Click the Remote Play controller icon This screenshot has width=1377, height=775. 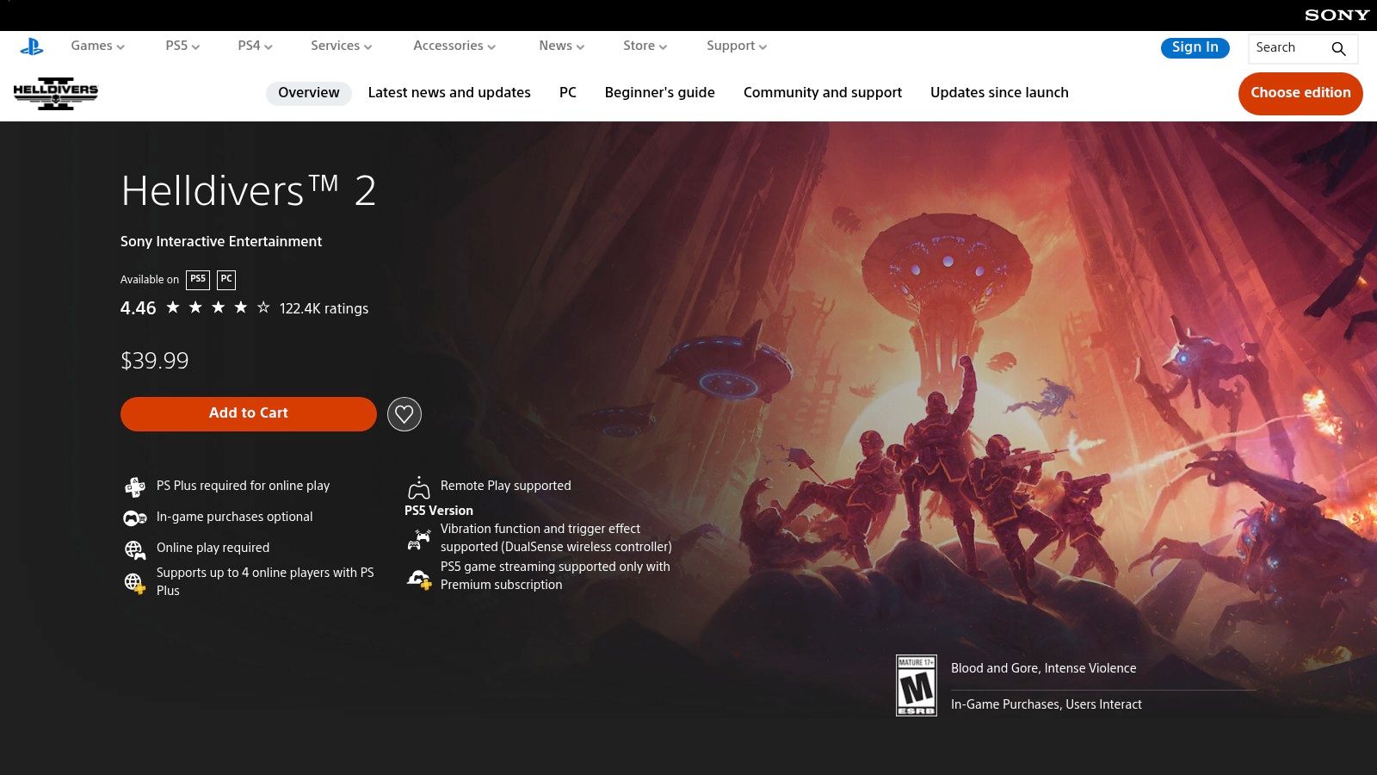[418, 487]
